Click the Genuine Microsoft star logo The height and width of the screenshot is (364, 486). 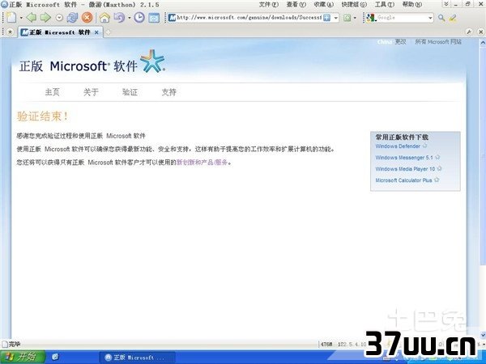tap(152, 61)
